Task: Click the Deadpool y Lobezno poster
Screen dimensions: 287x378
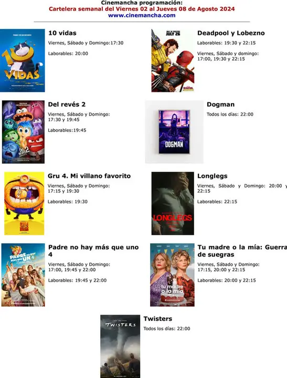Action: (x=173, y=60)
